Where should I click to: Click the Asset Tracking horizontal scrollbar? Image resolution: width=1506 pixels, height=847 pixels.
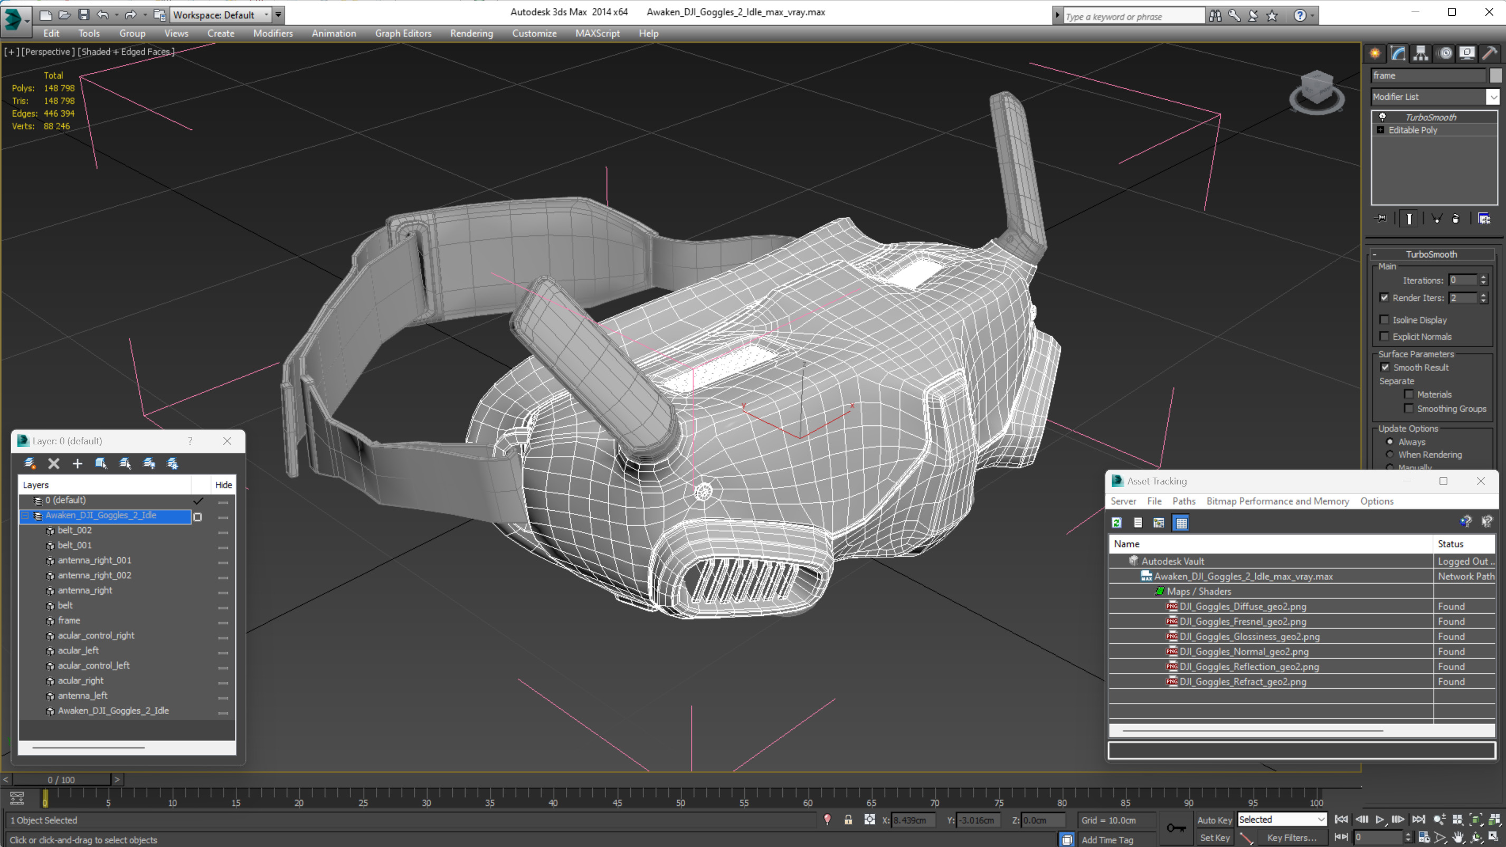pyautogui.click(x=1252, y=730)
